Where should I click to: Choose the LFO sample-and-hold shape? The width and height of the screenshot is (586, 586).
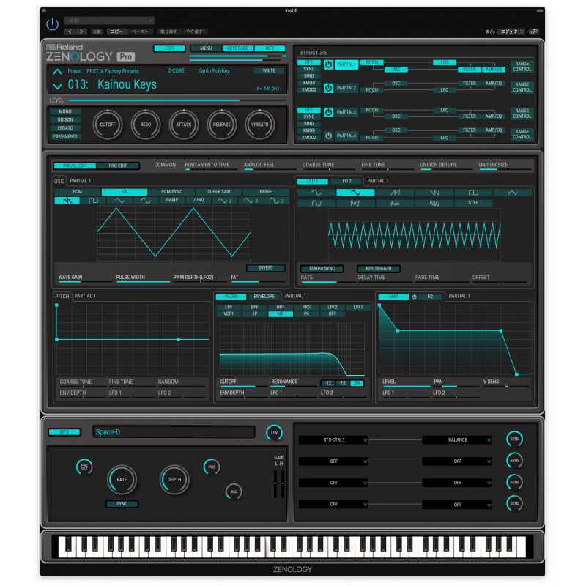(355, 203)
